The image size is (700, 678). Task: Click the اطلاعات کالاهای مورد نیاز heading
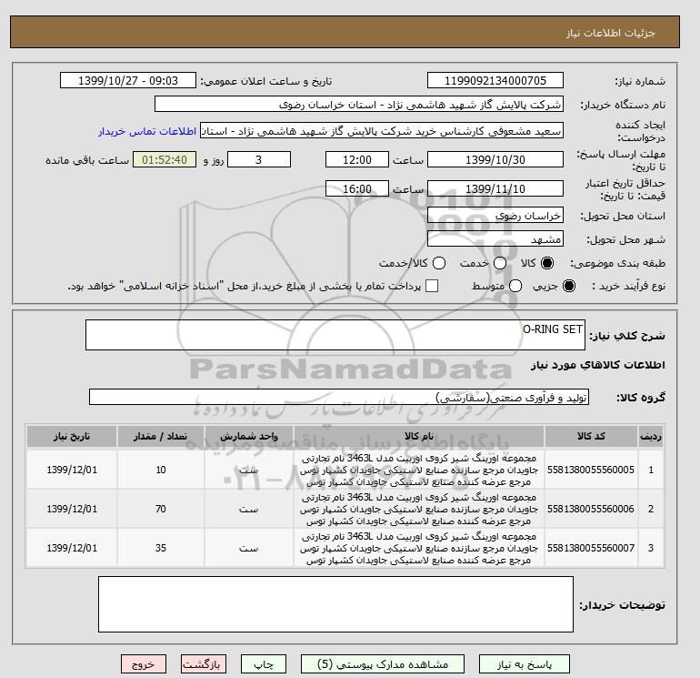tap(598, 365)
